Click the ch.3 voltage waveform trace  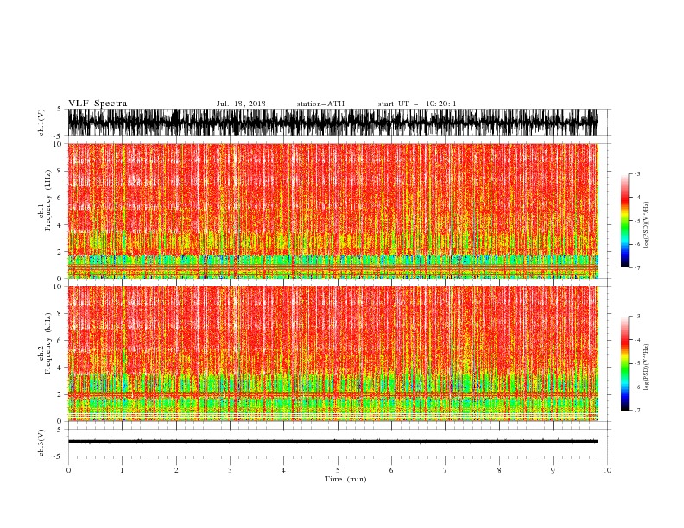tap(332, 442)
